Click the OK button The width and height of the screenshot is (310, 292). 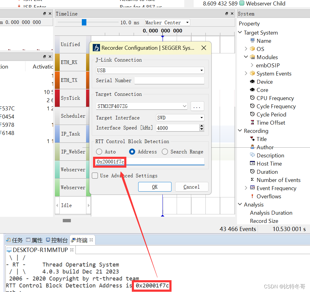[x=155, y=186]
